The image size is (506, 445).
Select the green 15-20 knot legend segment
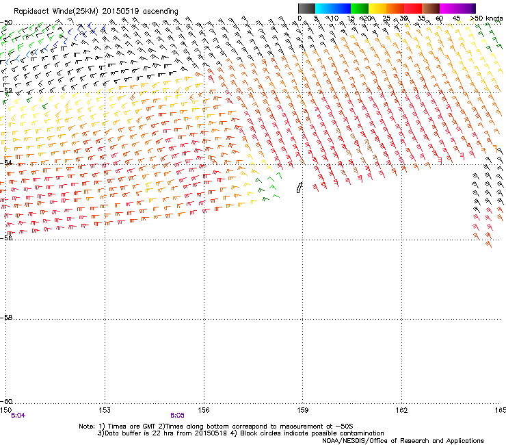[360, 8]
